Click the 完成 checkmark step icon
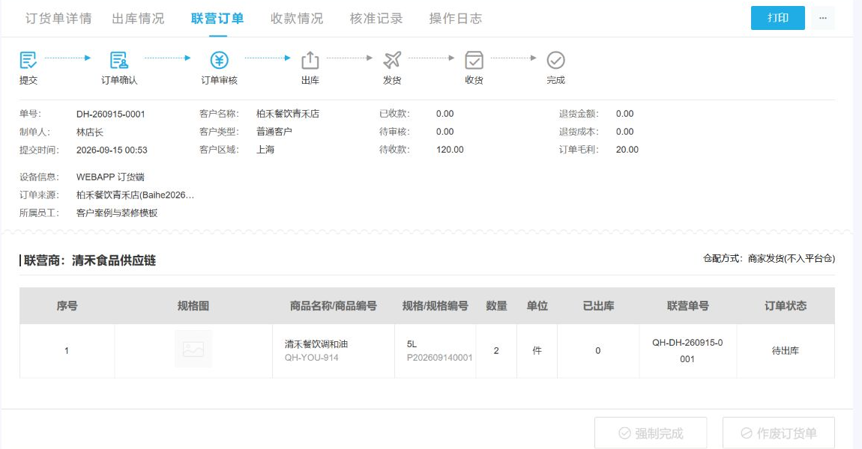Screen dimensions: 862x449 click(555, 60)
